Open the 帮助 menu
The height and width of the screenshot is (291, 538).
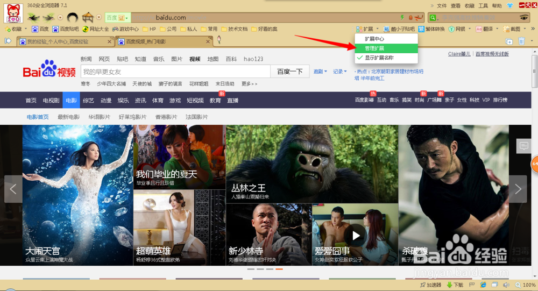click(497, 5)
